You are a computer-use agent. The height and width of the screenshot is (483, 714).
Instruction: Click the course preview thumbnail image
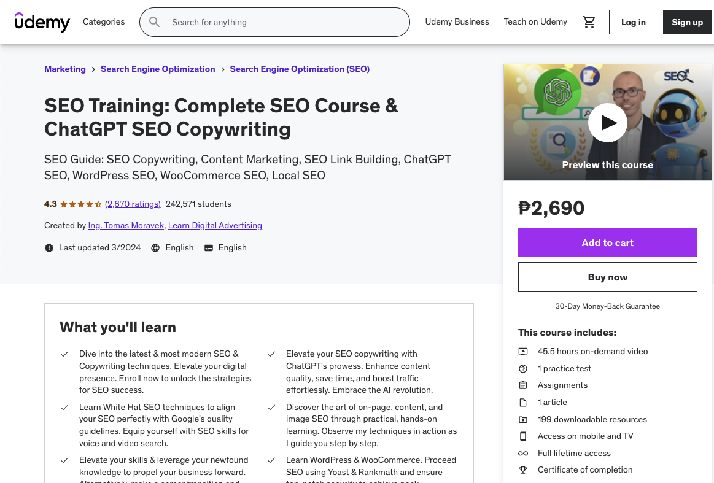(x=607, y=123)
